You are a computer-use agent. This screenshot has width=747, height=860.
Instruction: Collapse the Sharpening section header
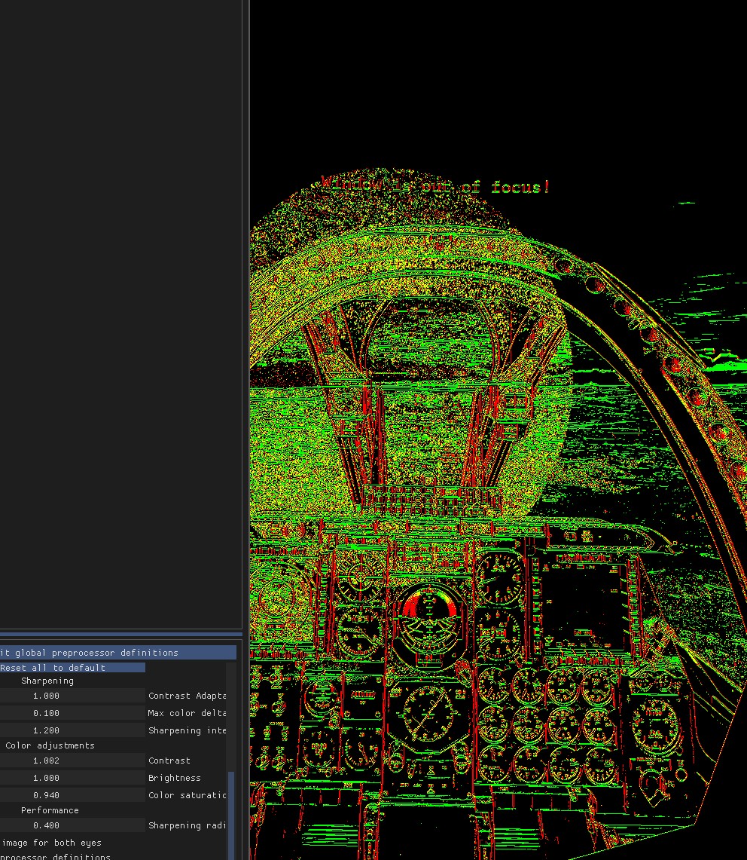tap(47, 681)
